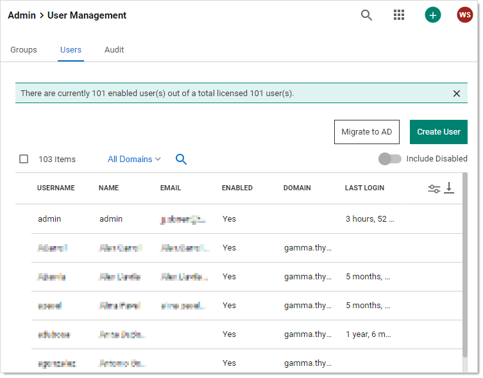Sort by the ENABLED column header
Screen dimensions: 483x378
pos(237,188)
